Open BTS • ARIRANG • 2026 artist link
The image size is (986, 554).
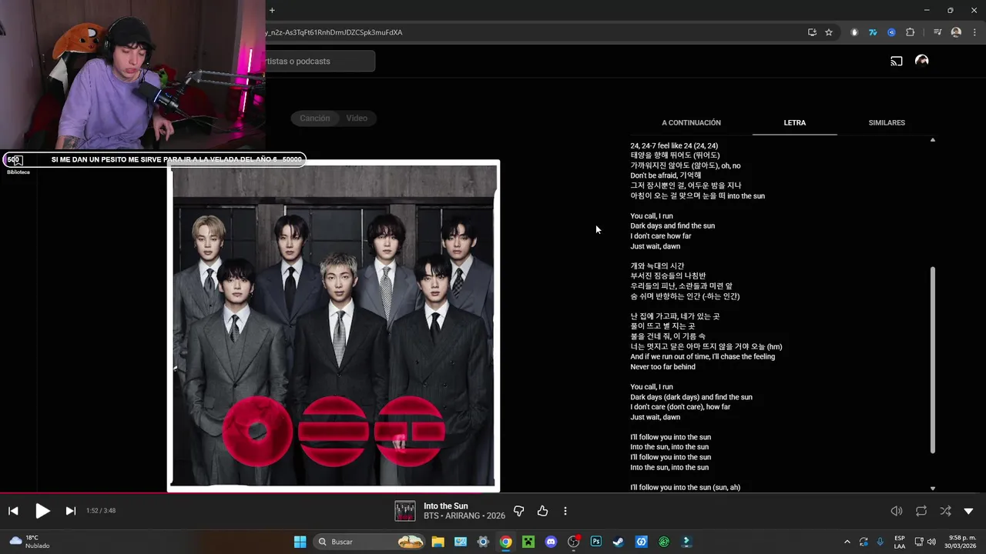pos(464,516)
